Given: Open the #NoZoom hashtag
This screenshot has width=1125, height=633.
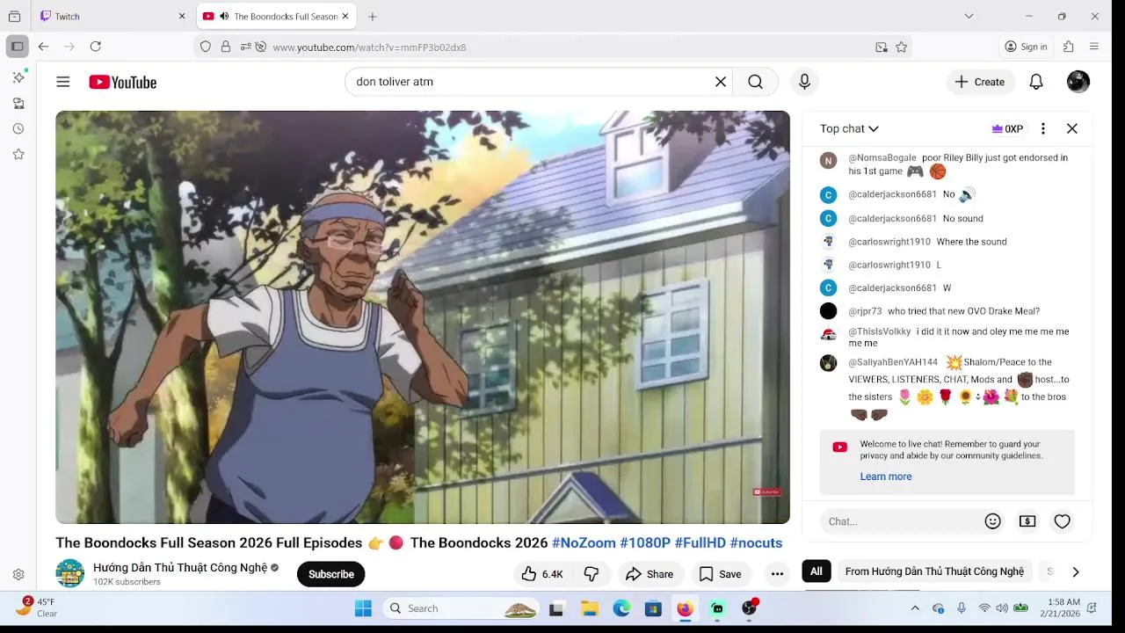Looking at the screenshot, I should [584, 543].
